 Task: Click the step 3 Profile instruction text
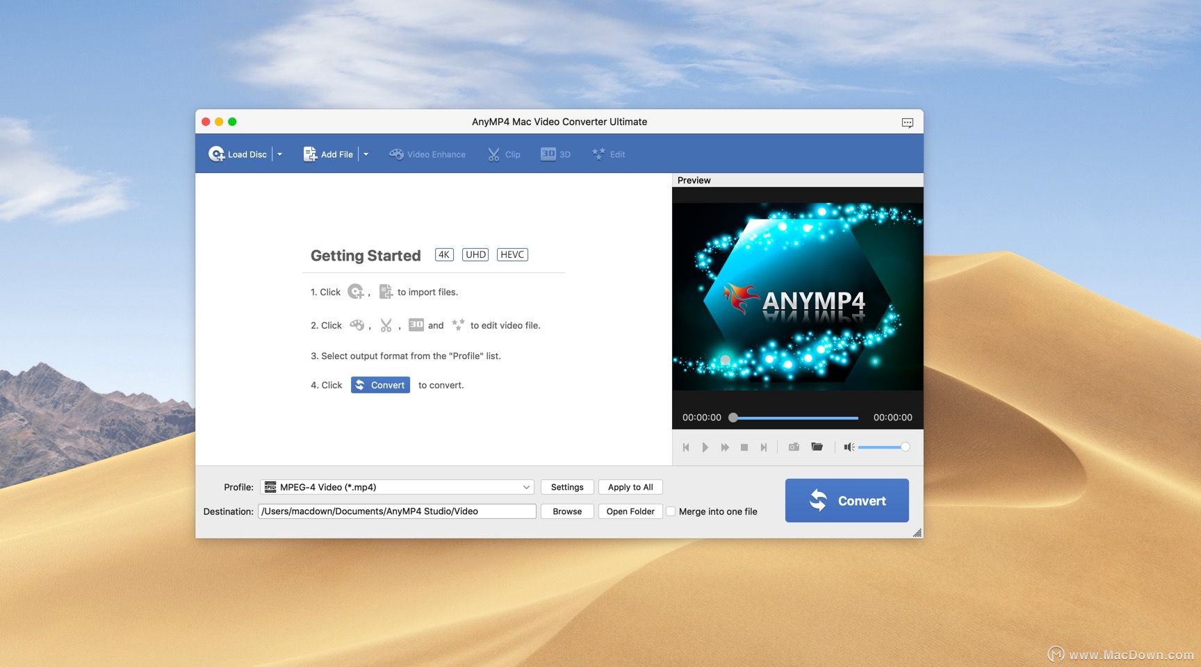405,356
